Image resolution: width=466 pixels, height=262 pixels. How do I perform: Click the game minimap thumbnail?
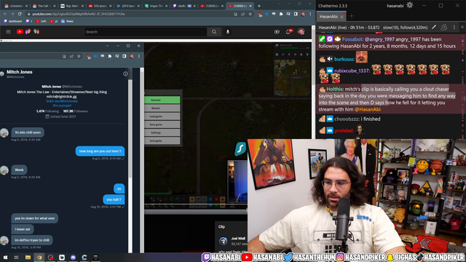click(292, 77)
